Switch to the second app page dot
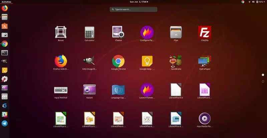Viewport: 267px width, 138px height. tap(263, 81)
